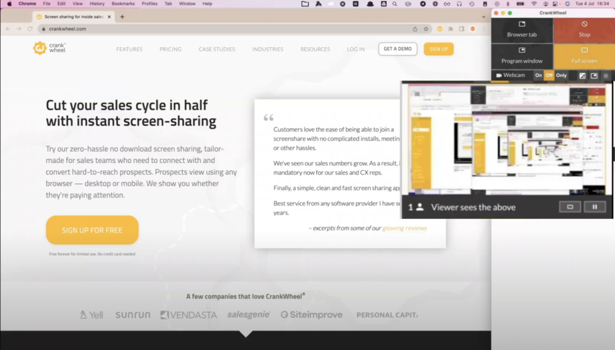Click the Spotlight search magnifier icon

pos(395,4)
